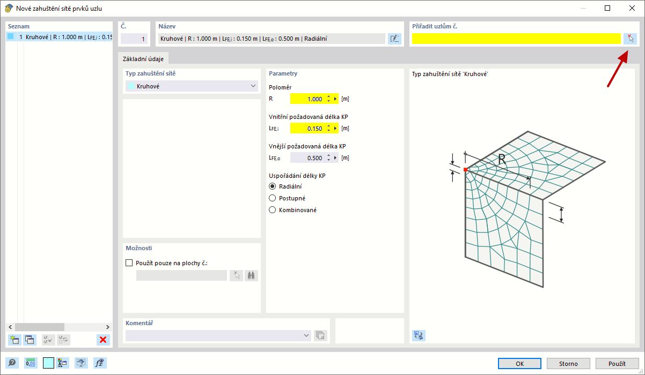Click the formula fx icon
The width and height of the screenshot is (645, 375).
coord(100,363)
